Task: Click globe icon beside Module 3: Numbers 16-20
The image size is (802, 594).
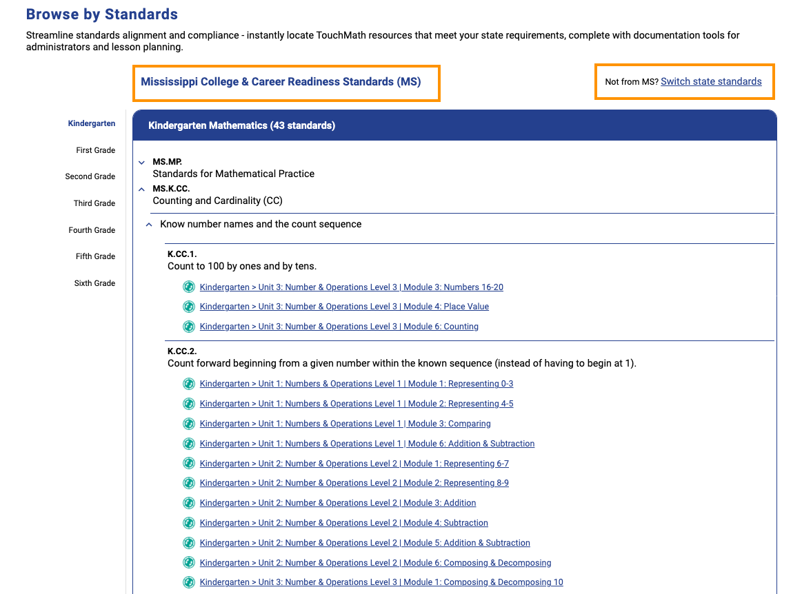Action: (x=189, y=287)
